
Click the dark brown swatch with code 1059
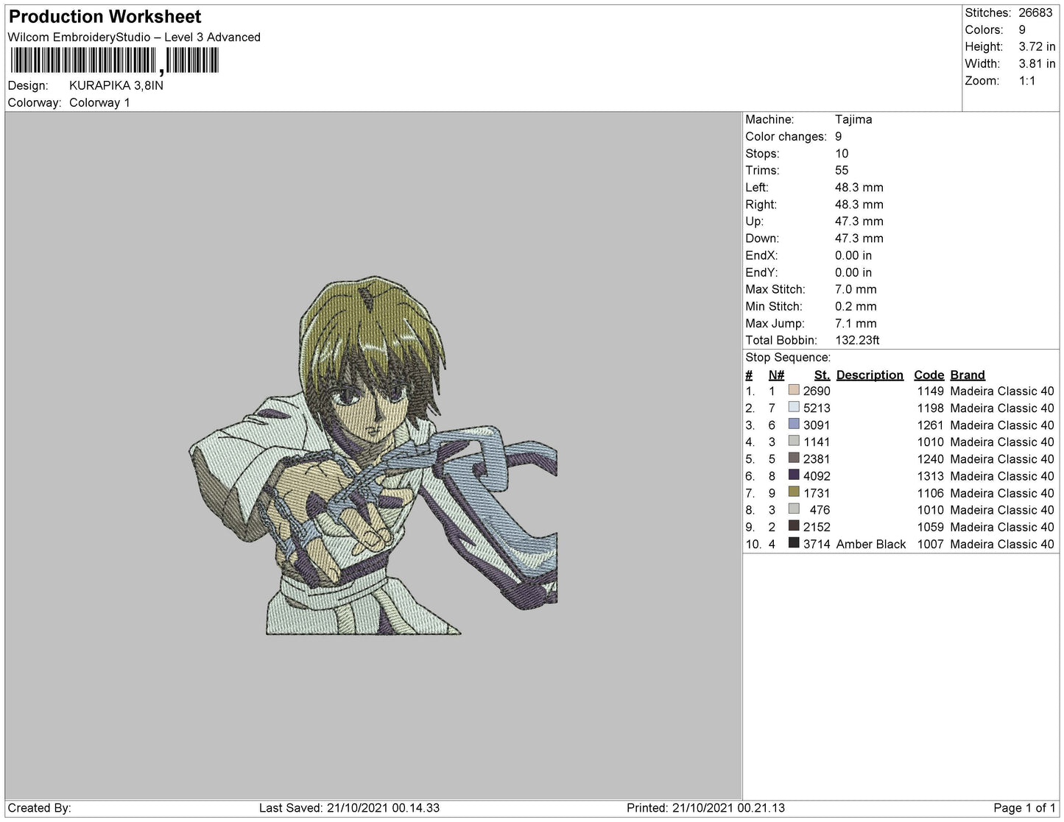[x=794, y=526]
